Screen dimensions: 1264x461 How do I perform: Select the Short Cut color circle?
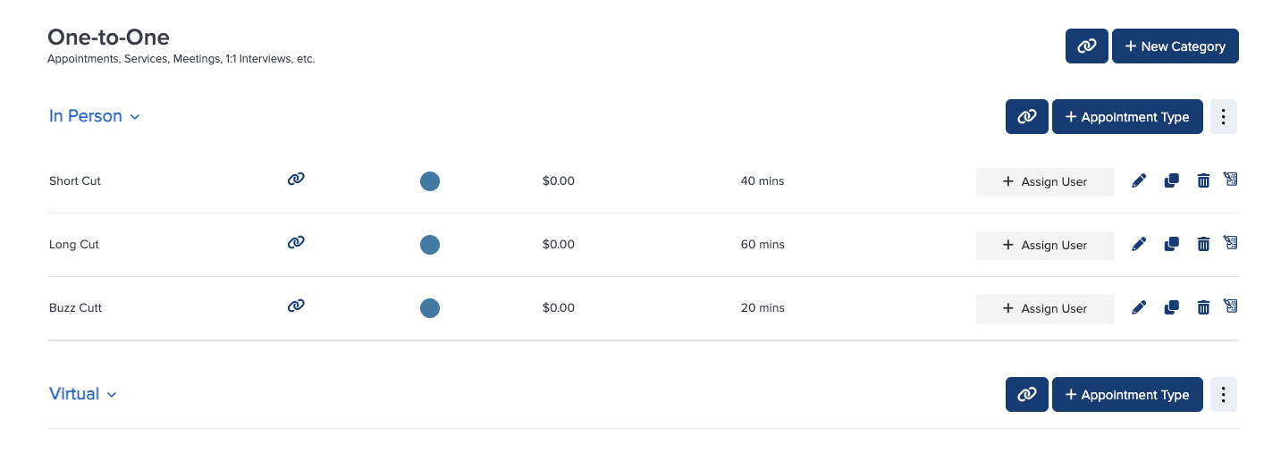tap(430, 181)
